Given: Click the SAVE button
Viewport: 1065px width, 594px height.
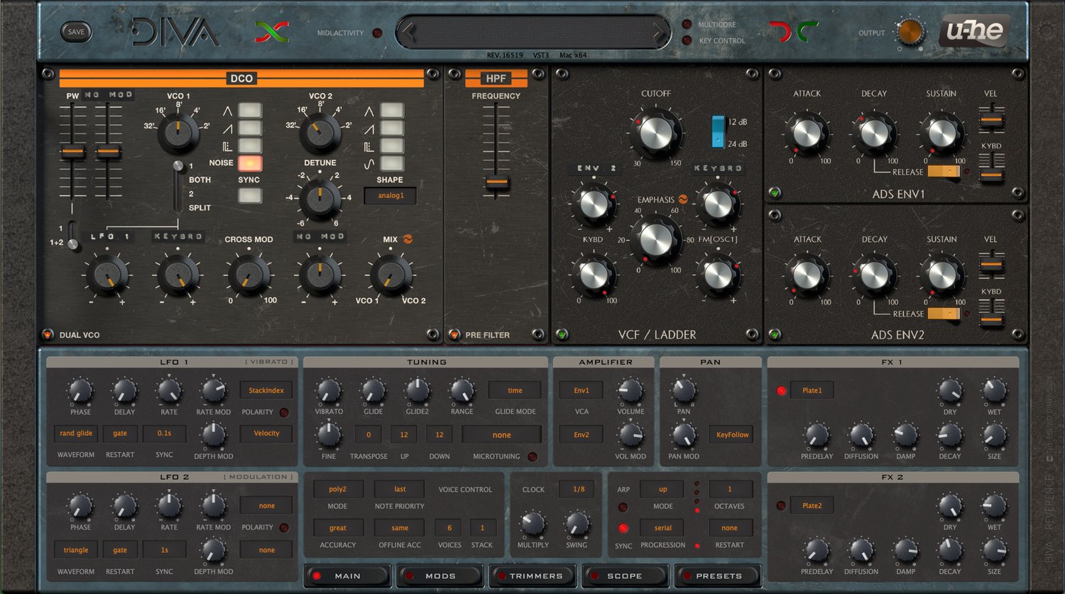Looking at the screenshot, I should point(76,32).
